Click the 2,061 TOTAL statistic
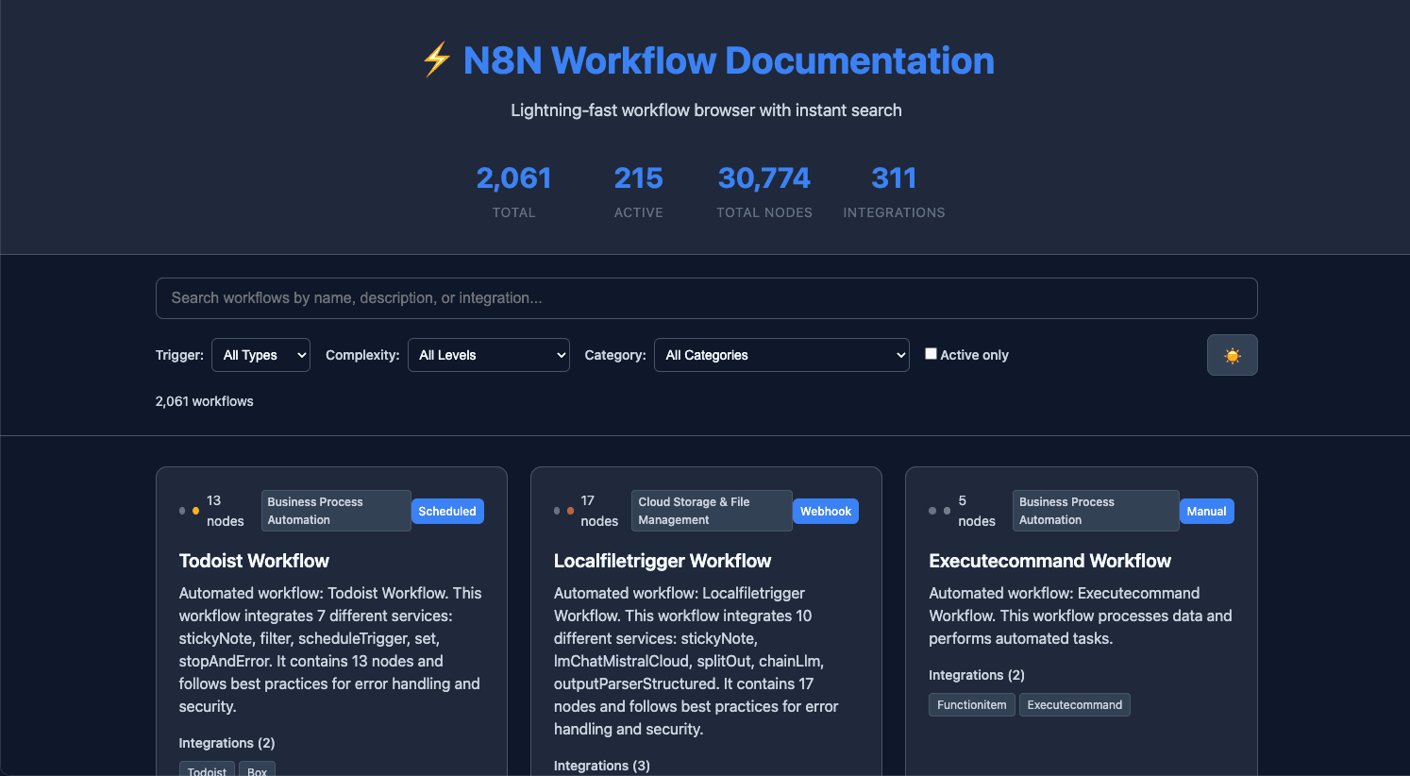Screen dimensions: 1410x776 point(513,191)
